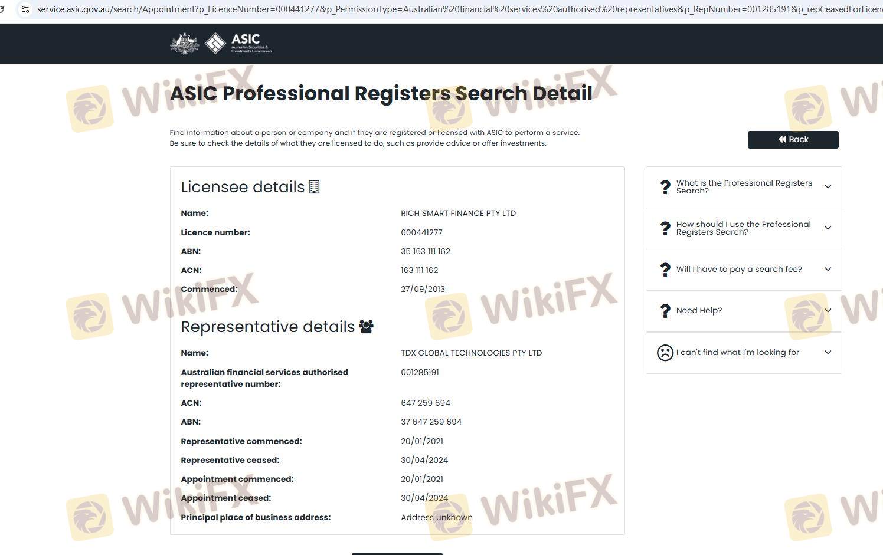Select 'Address unknown' business address value
Screen dimensions: 883x555
pyautogui.click(x=437, y=517)
